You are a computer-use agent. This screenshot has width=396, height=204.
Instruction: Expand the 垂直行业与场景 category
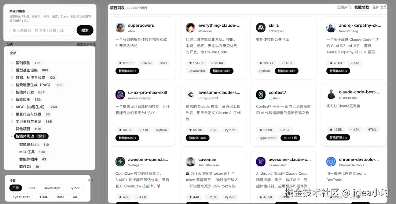tap(12, 114)
